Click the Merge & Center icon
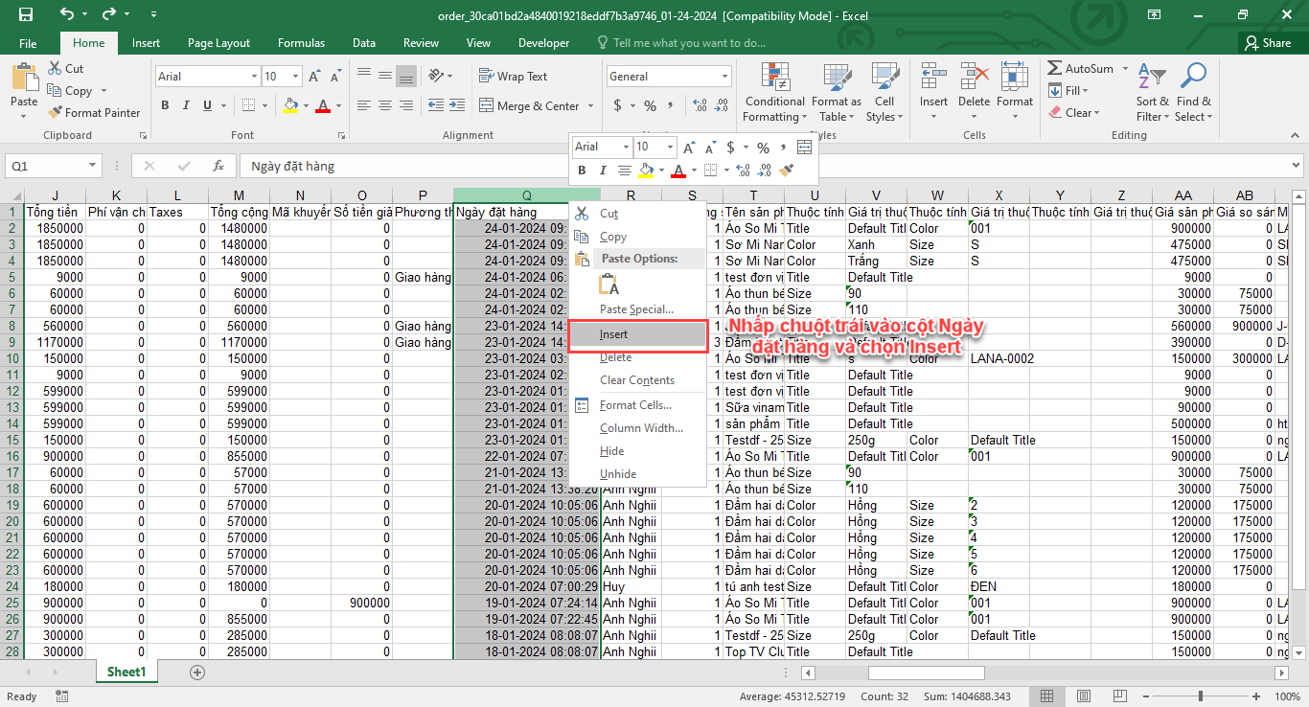This screenshot has height=707, width=1309. (x=486, y=106)
